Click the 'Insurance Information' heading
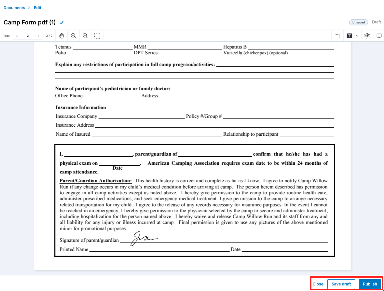The image size is (384, 291). point(81,107)
